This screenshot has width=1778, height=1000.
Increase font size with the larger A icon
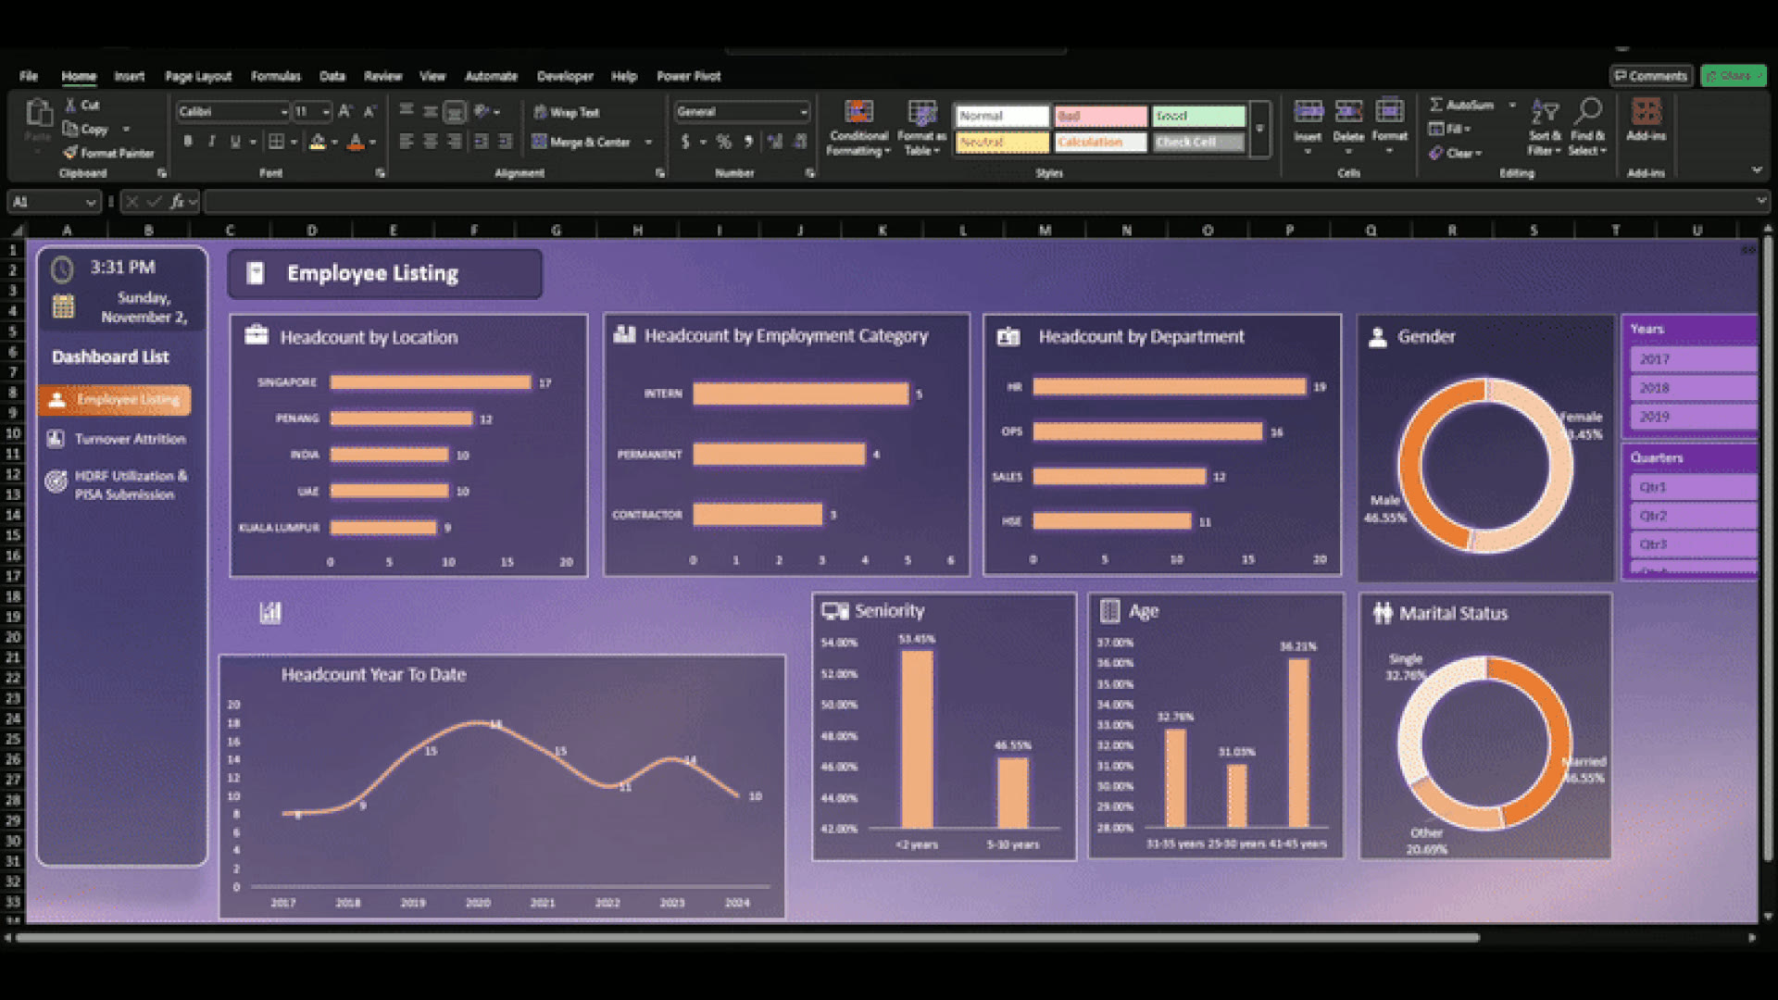click(x=344, y=112)
